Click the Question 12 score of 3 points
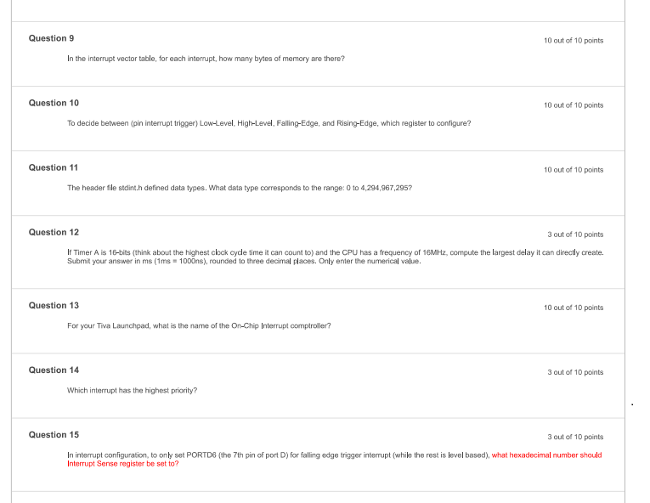The height and width of the screenshot is (503, 650). click(x=575, y=235)
